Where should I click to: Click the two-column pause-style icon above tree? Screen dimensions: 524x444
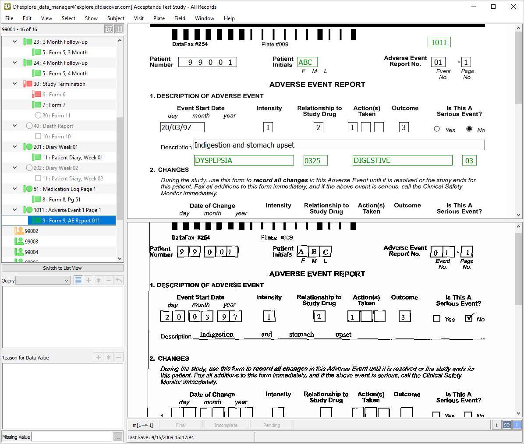tap(118, 29)
